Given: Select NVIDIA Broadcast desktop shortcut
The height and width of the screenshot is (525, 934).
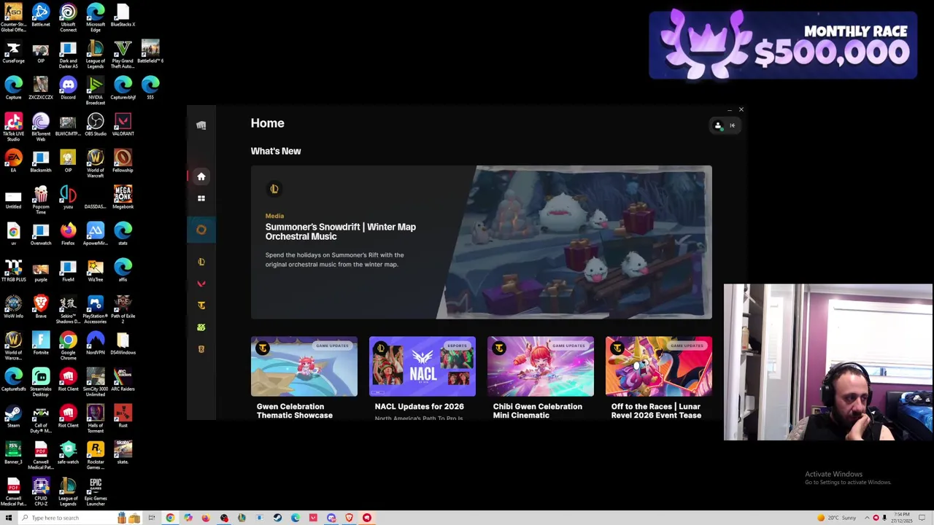Looking at the screenshot, I should pos(96,90).
